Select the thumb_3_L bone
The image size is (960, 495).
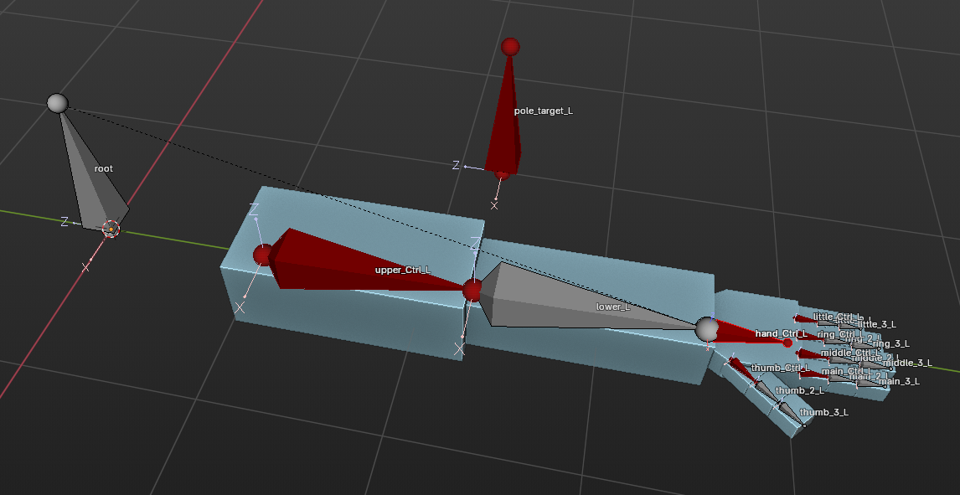click(x=792, y=415)
